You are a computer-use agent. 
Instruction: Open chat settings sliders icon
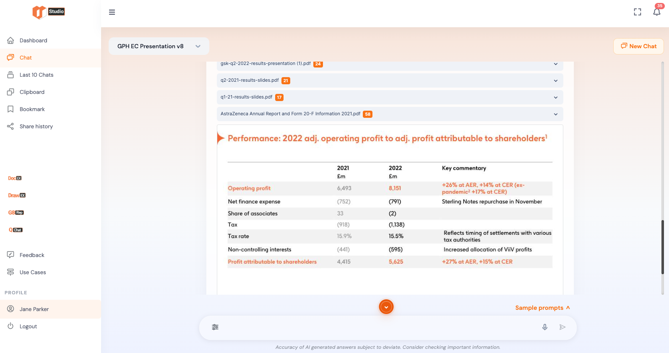pos(215,327)
